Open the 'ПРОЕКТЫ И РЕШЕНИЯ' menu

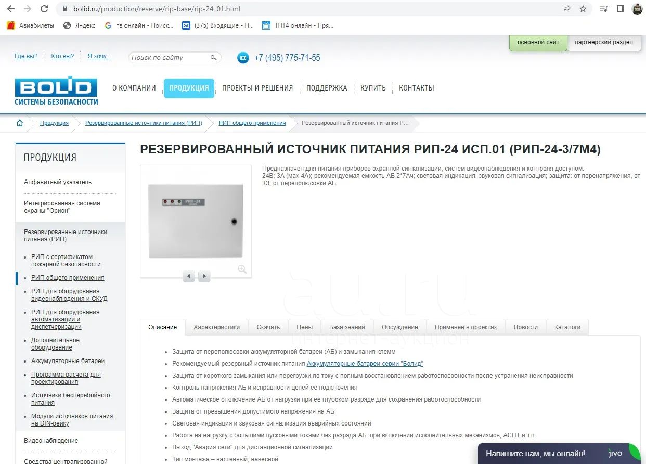click(257, 88)
